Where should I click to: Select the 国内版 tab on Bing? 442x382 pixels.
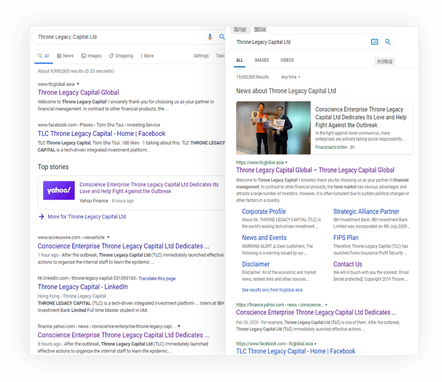(240, 30)
